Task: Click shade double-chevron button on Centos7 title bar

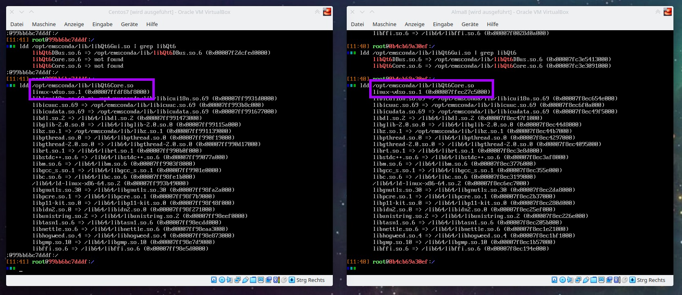Action: 317,12
